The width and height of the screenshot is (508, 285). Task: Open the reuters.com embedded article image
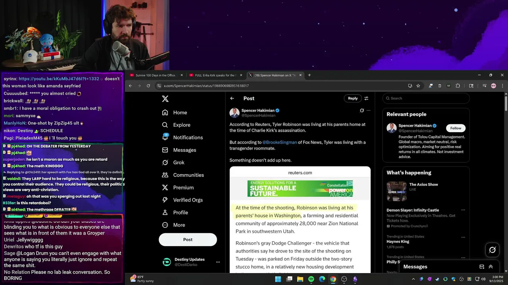click(x=300, y=220)
